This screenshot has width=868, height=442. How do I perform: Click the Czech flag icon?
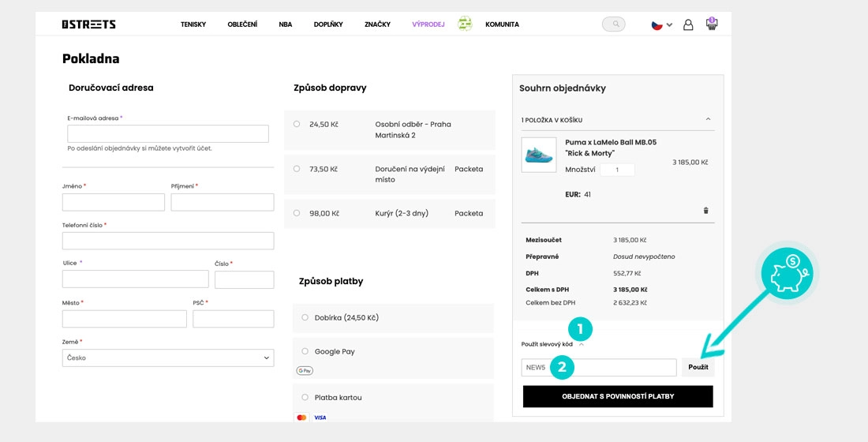657,24
